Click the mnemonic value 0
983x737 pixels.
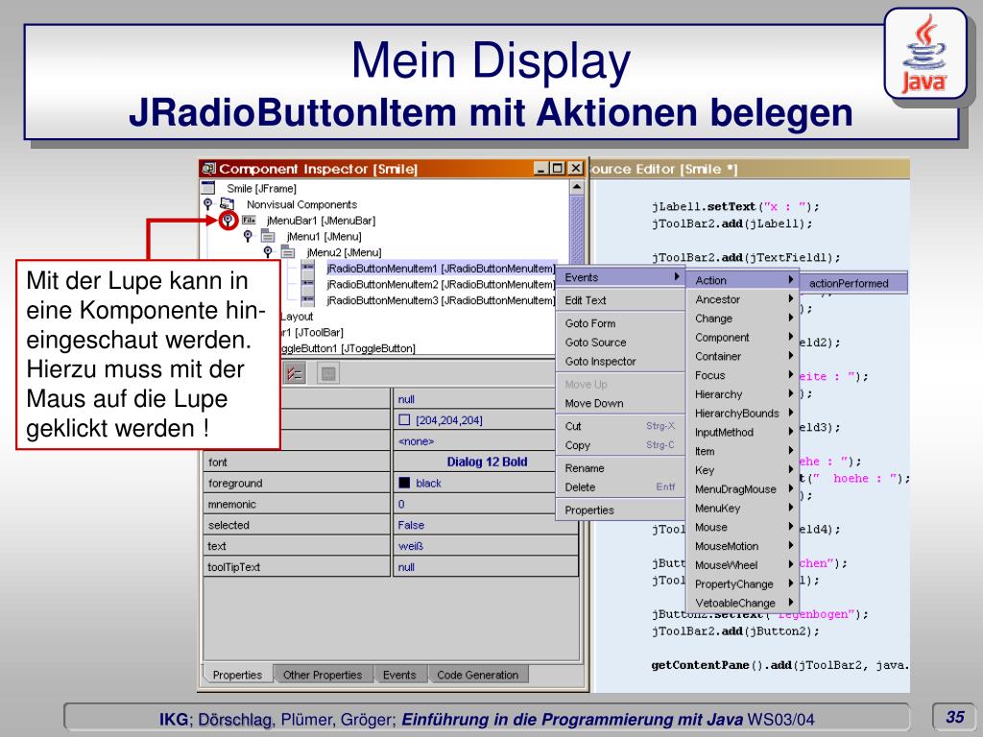[487, 504]
